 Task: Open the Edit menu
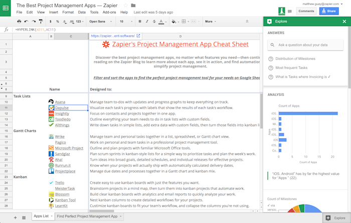[30, 13]
